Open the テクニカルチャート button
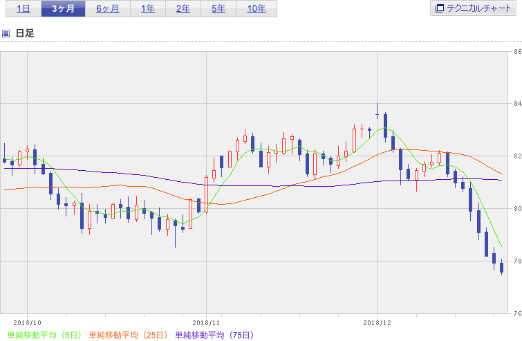The height and width of the screenshot is (341, 522). (x=473, y=8)
